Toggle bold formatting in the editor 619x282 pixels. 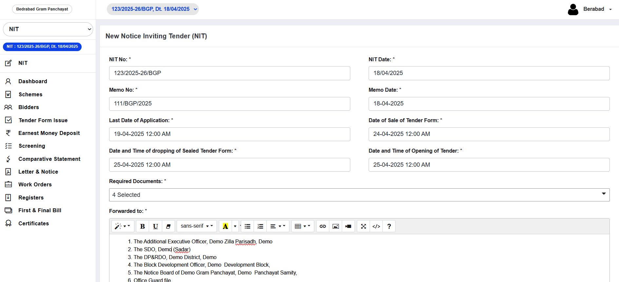pyautogui.click(x=143, y=226)
